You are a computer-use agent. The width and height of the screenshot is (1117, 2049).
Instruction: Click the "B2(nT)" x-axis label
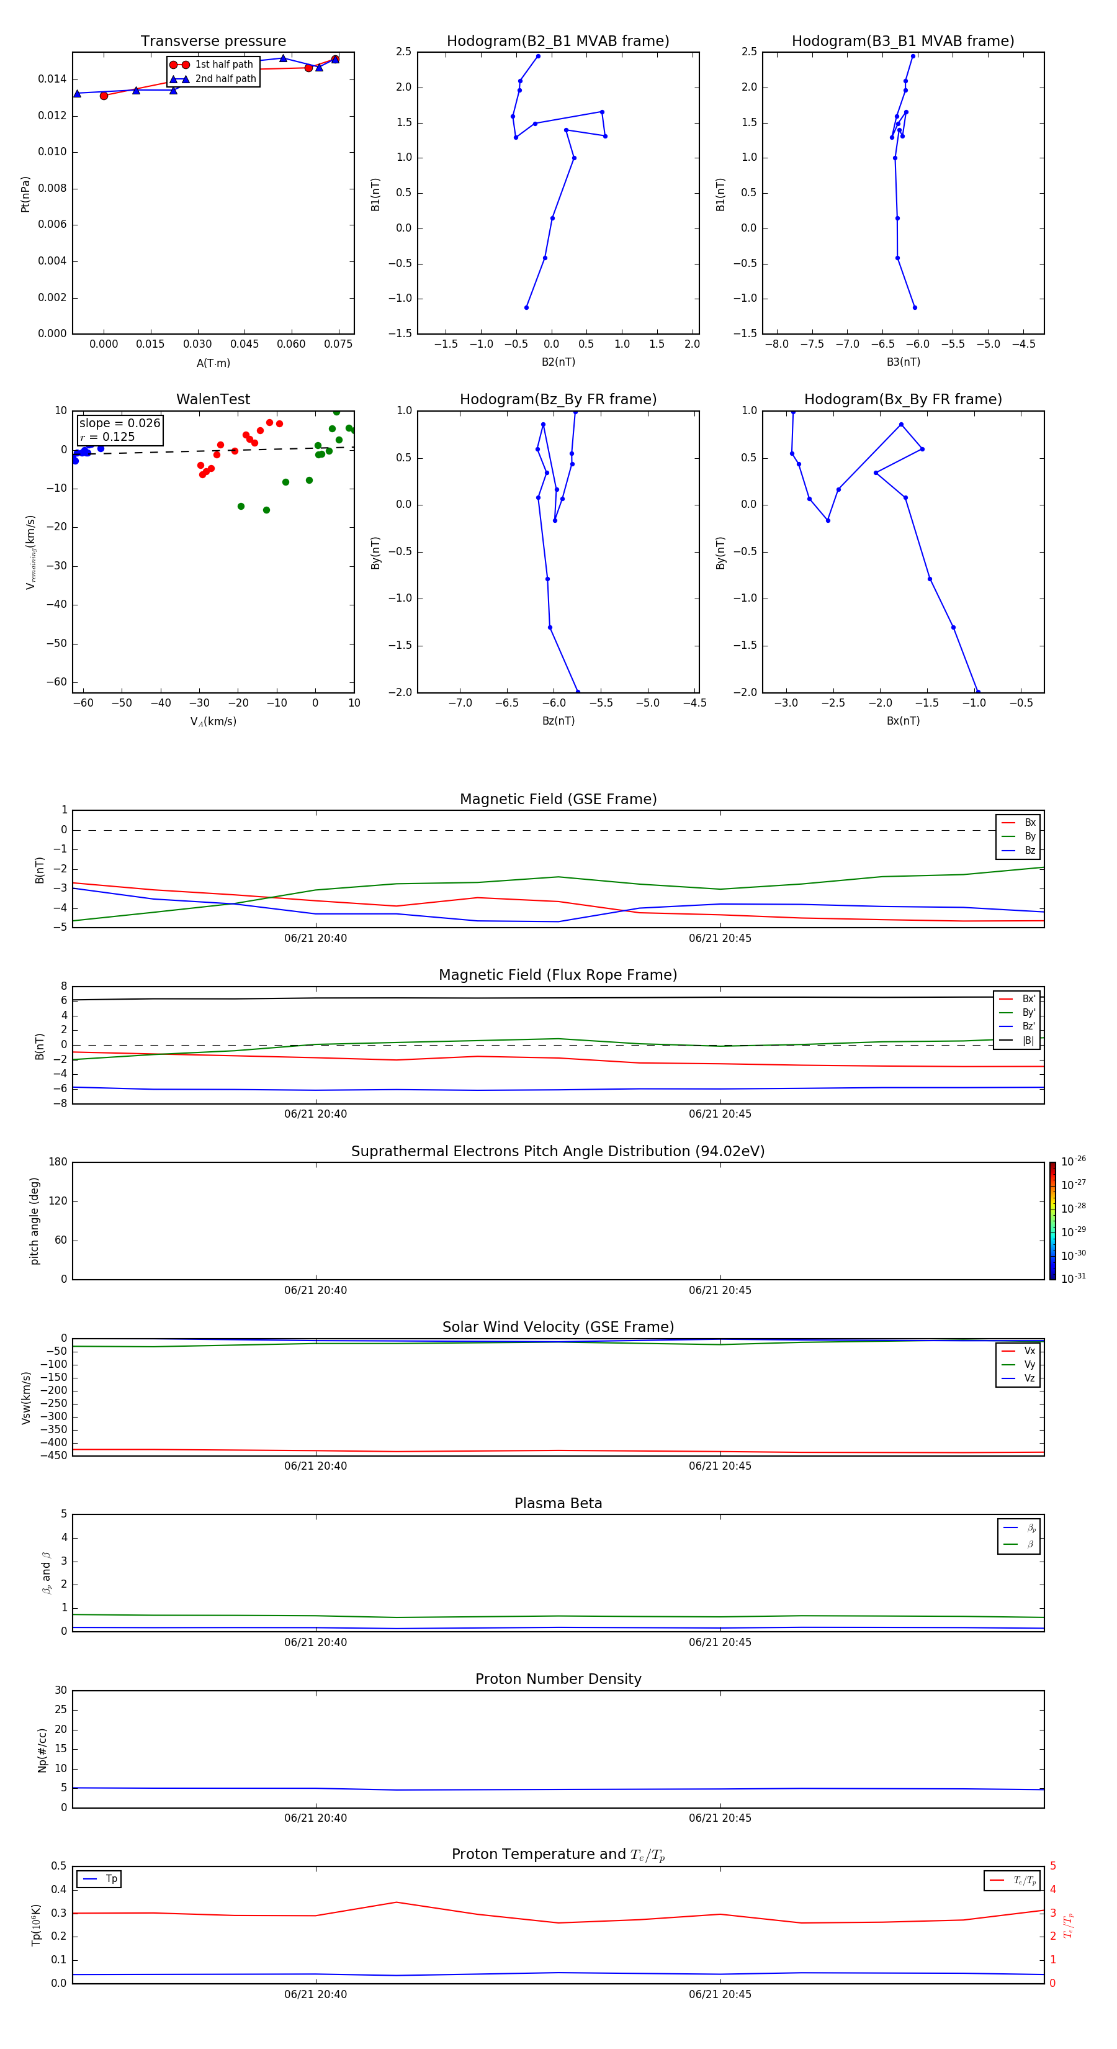(558, 362)
